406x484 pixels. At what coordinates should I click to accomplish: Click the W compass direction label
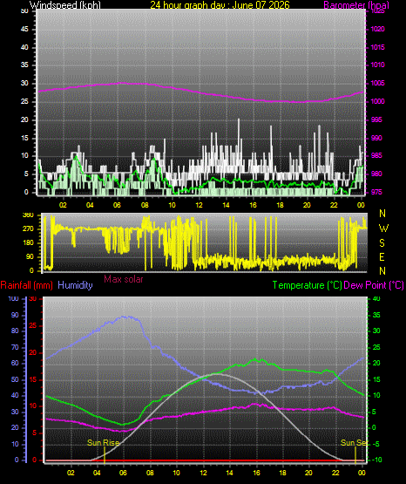(383, 228)
